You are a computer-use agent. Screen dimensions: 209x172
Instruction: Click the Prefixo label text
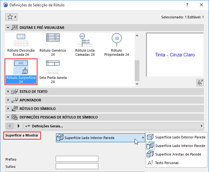tap(11, 159)
